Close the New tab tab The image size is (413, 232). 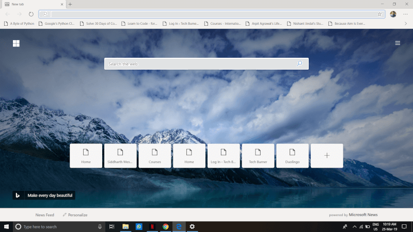[x=62, y=4]
